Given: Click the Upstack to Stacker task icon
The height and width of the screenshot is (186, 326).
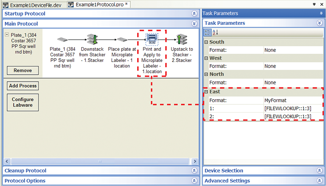Looking at the screenshot, I should pos(181,39).
